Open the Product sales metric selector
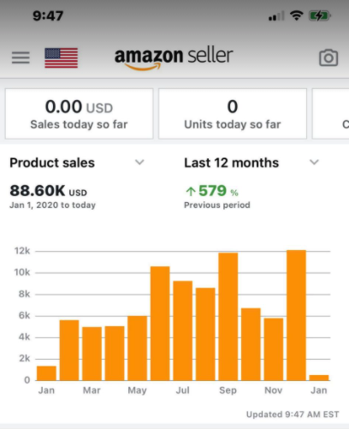Image resolution: width=349 pixels, height=429 pixels. coord(77,163)
